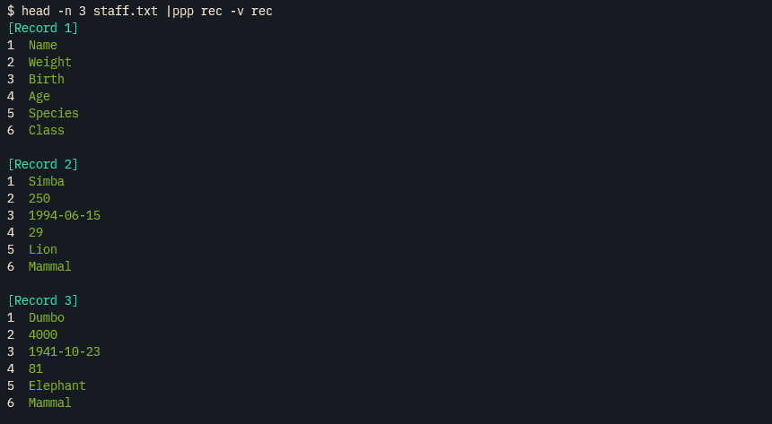Click the Dumbo name value
The width and height of the screenshot is (772, 424).
coord(47,317)
